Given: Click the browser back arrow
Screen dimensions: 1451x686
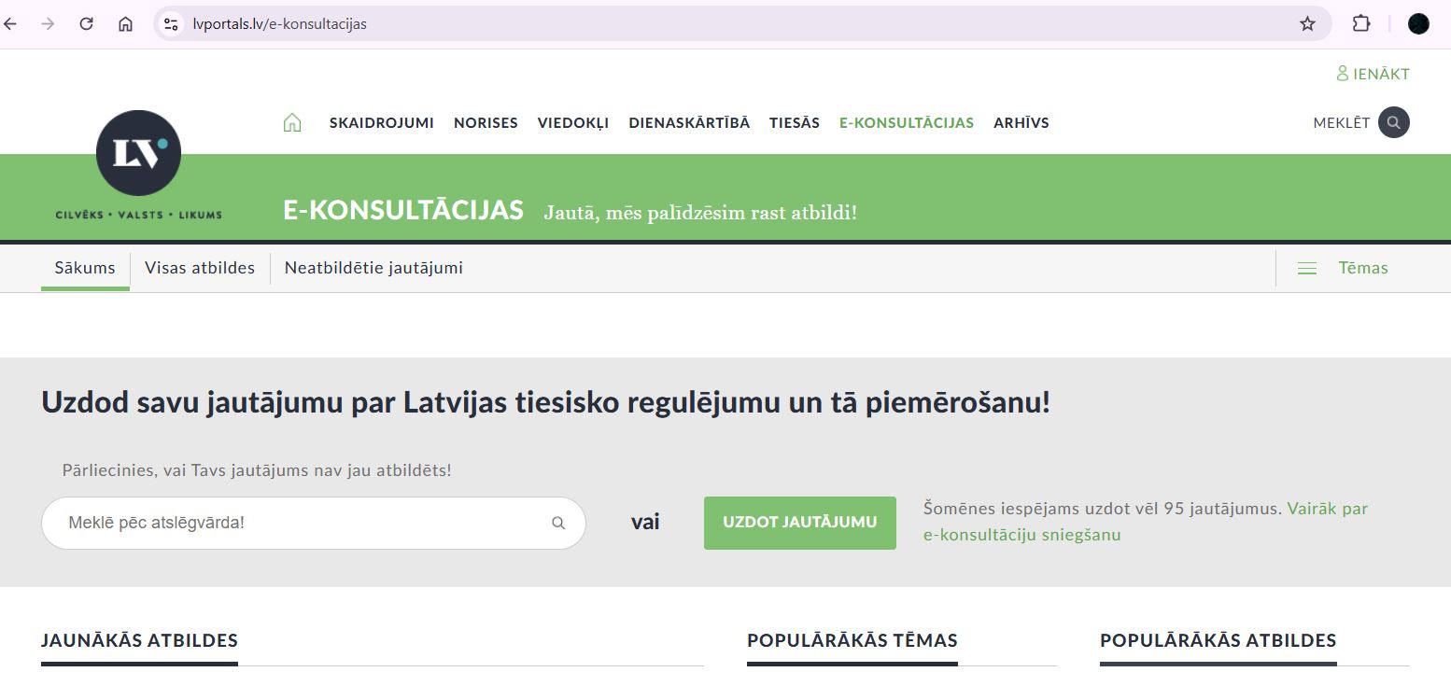Looking at the screenshot, I should (11, 24).
